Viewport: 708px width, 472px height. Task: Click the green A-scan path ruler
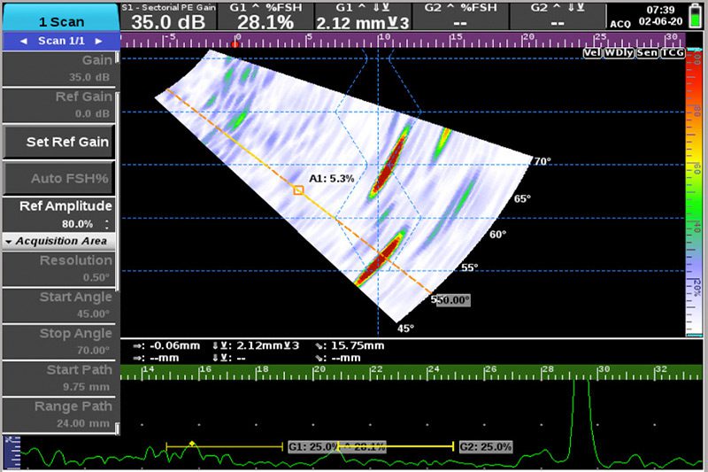412,372
